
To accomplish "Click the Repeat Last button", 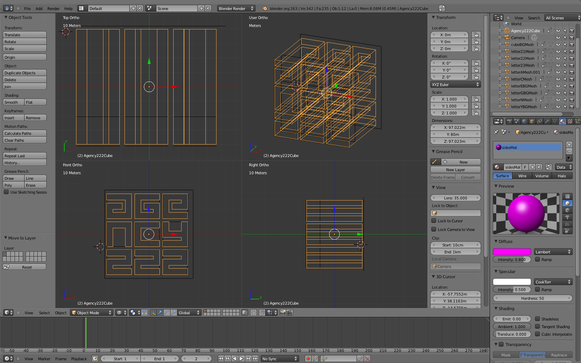I will click(x=25, y=156).
